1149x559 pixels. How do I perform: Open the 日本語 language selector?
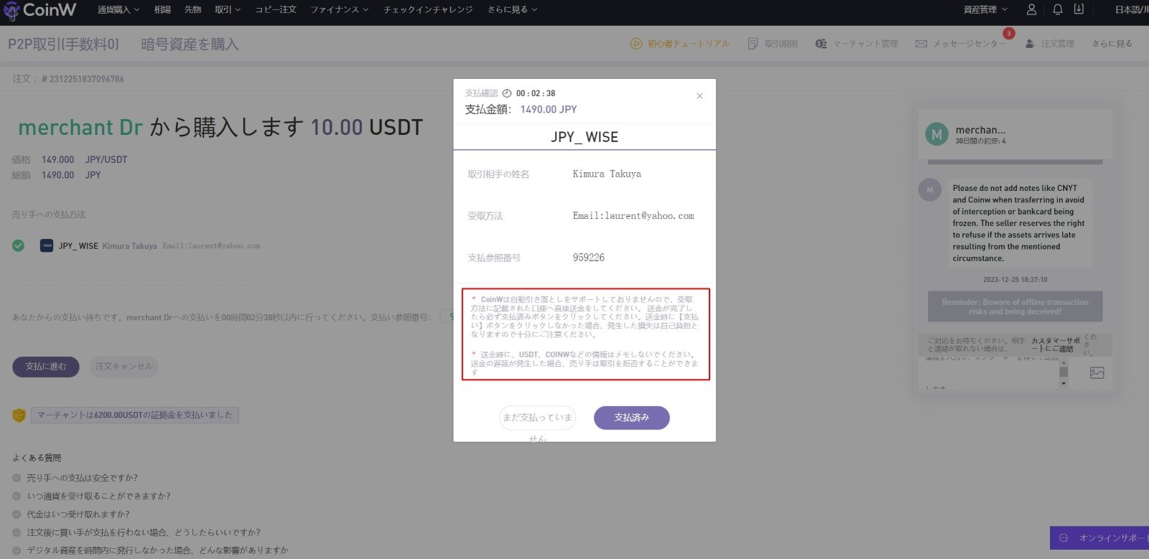(1132, 9)
